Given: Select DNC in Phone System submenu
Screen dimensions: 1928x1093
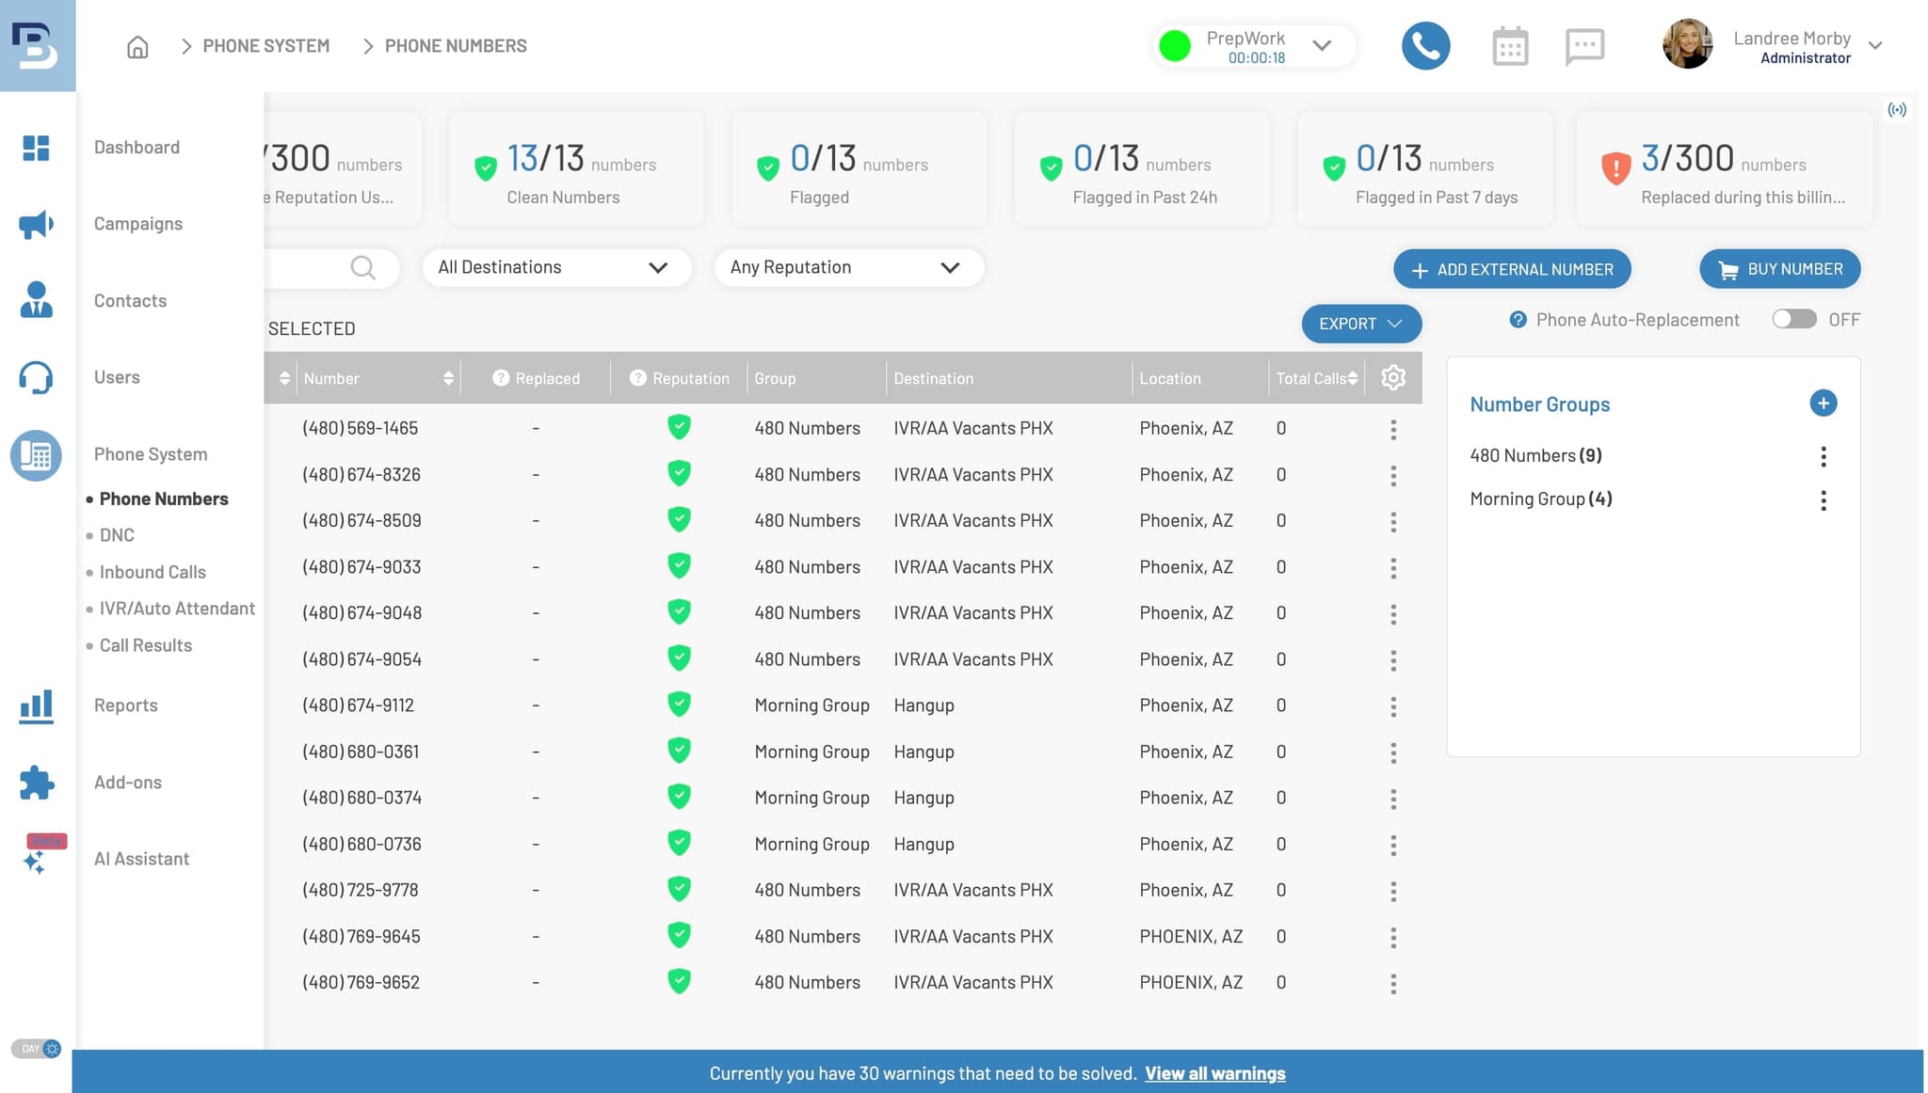Looking at the screenshot, I should coord(117,535).
